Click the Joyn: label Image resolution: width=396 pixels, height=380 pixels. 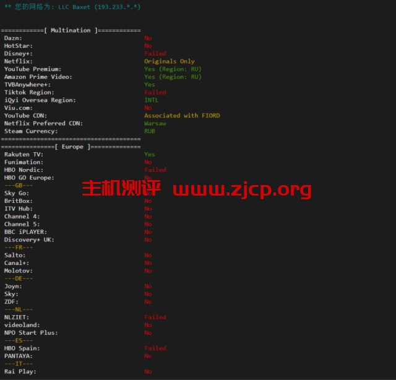[x=13, y=287]
